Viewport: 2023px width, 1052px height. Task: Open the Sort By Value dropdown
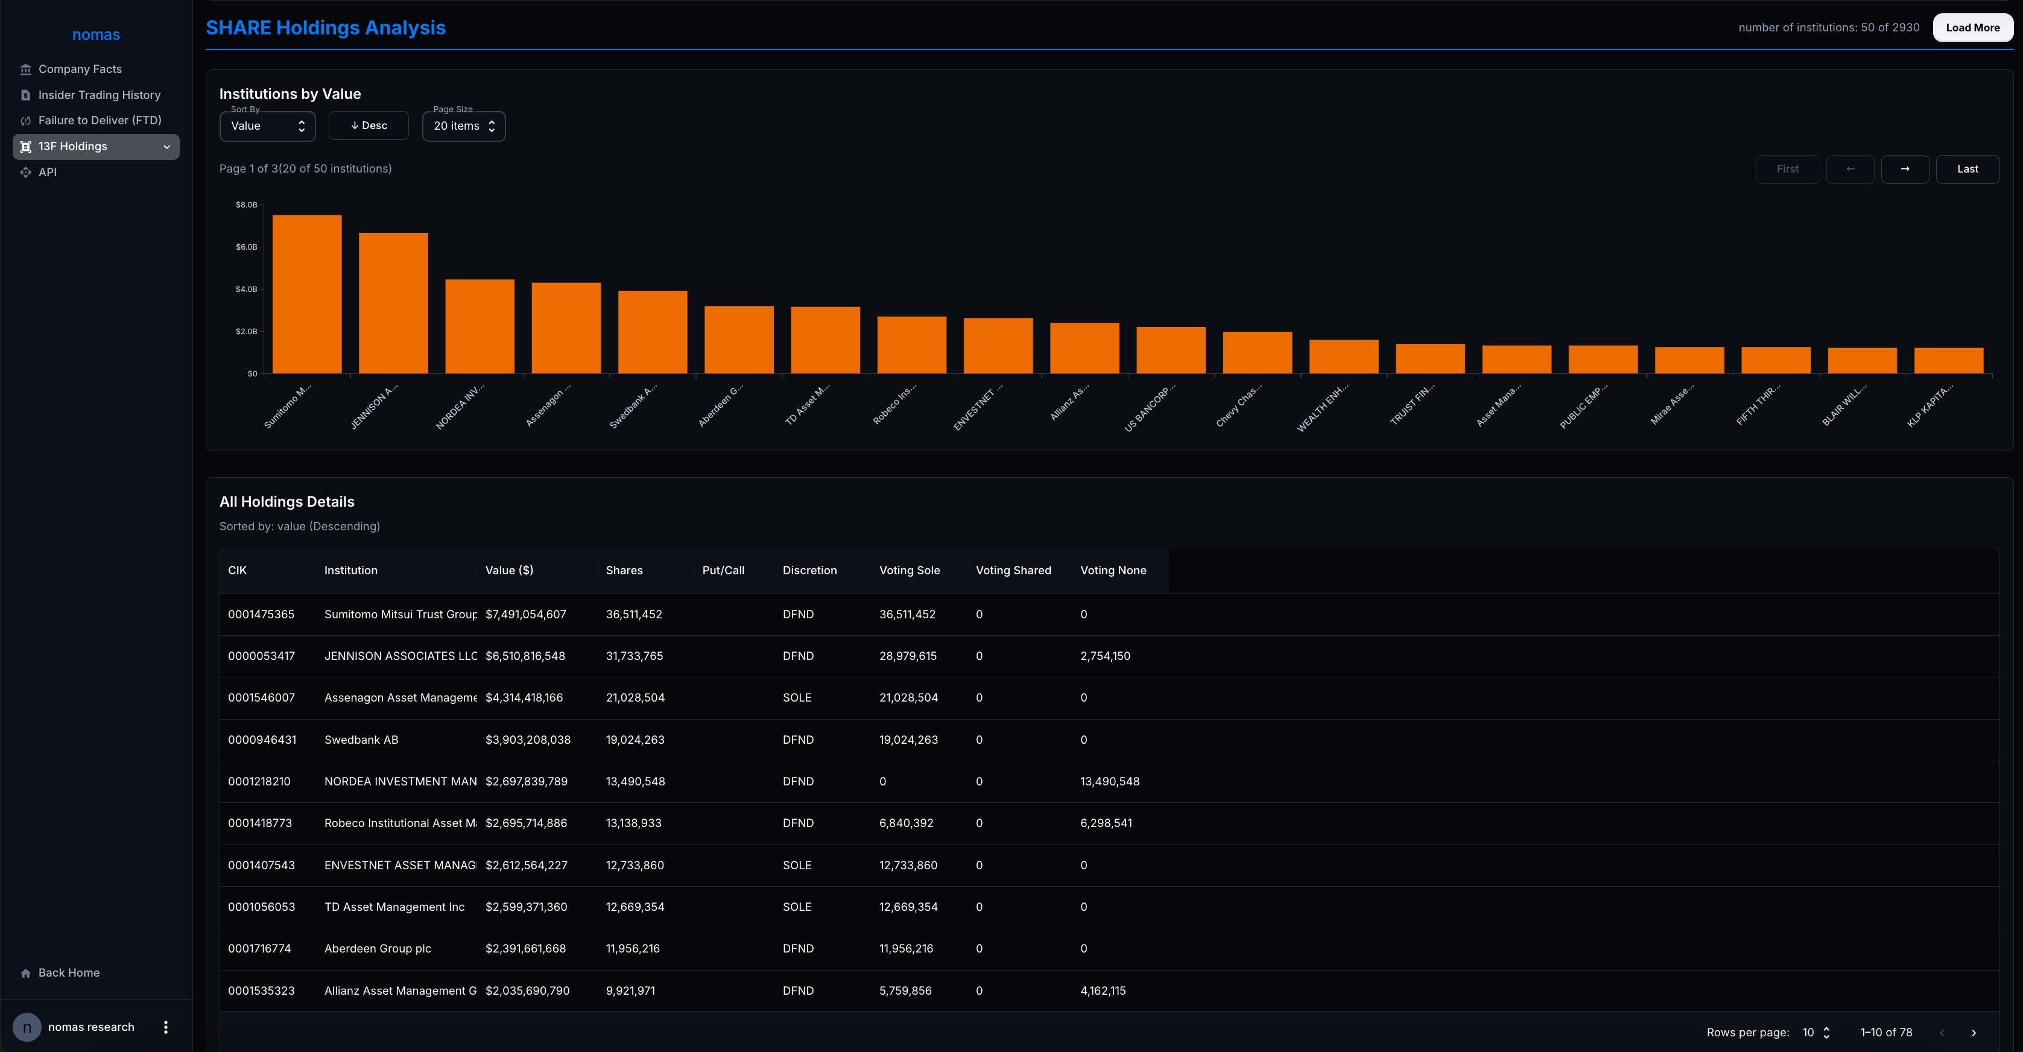(267, 125)
